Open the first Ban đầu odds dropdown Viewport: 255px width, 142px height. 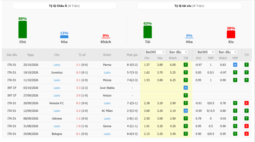[x=178, y=52]
